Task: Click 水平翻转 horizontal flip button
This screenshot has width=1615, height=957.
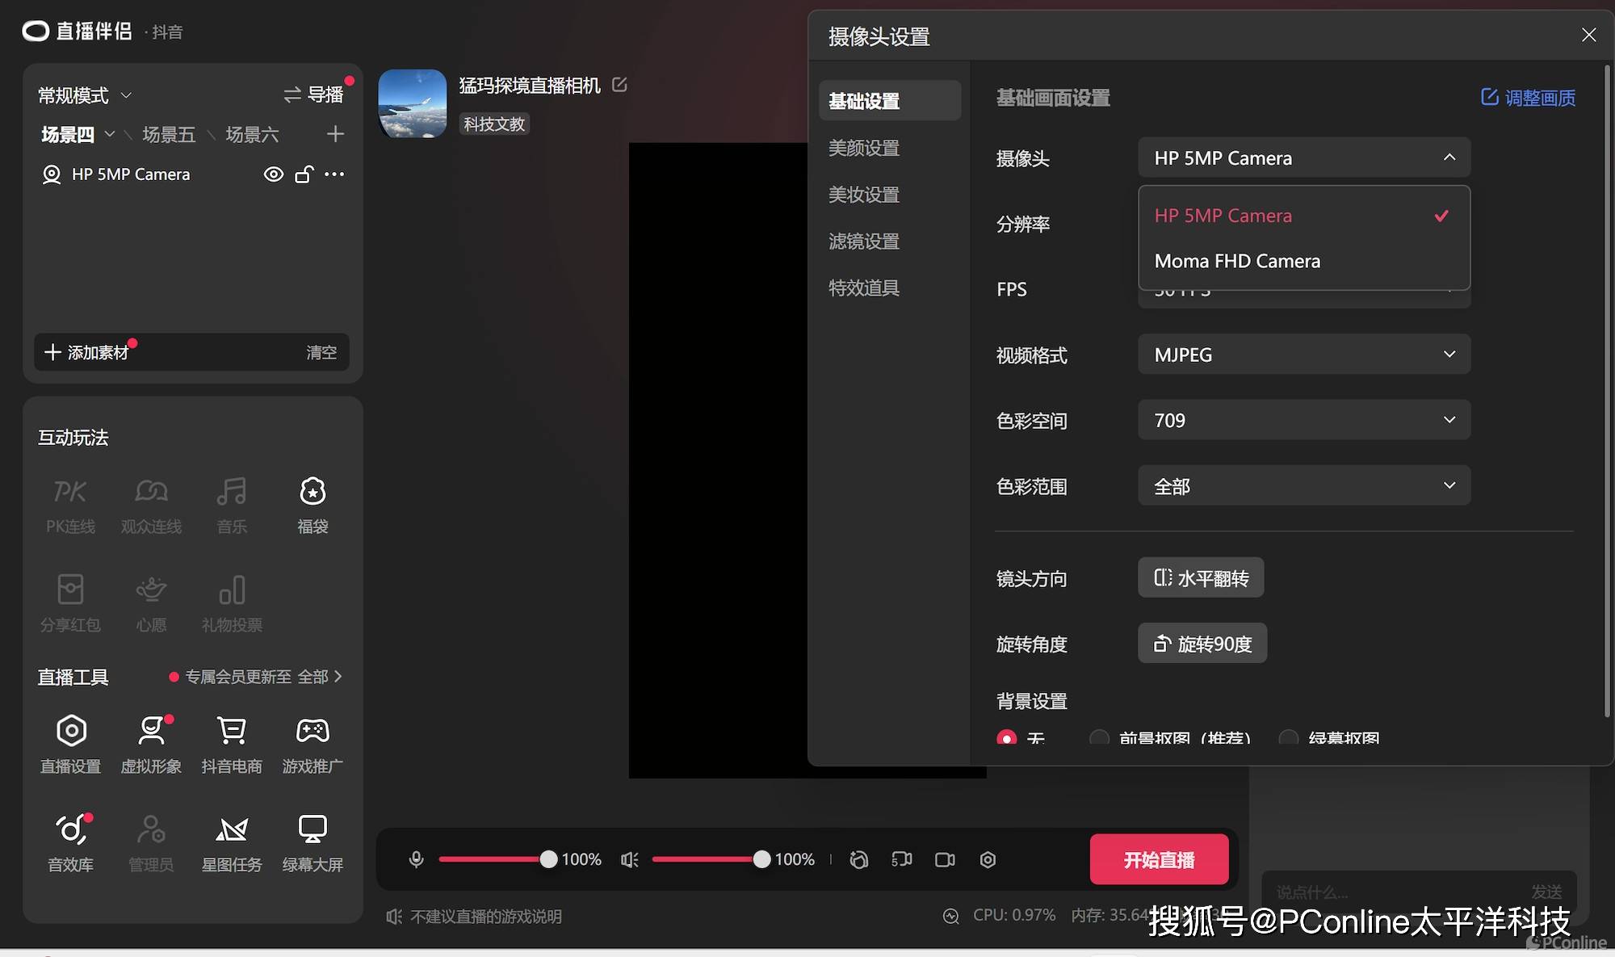Action: (x=1201, y=578)
